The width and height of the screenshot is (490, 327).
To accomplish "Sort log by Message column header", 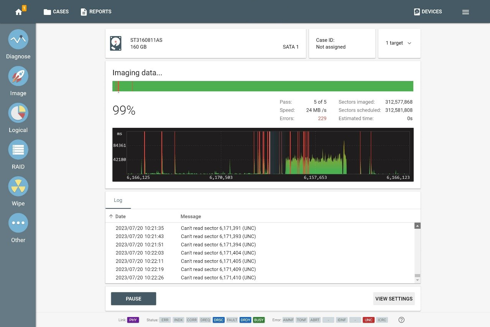I will click(x=191, y=216).
